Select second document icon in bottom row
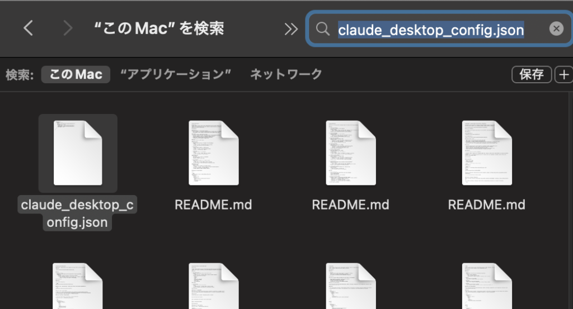The width and height of the screenshot is (573, 309). 213,286
